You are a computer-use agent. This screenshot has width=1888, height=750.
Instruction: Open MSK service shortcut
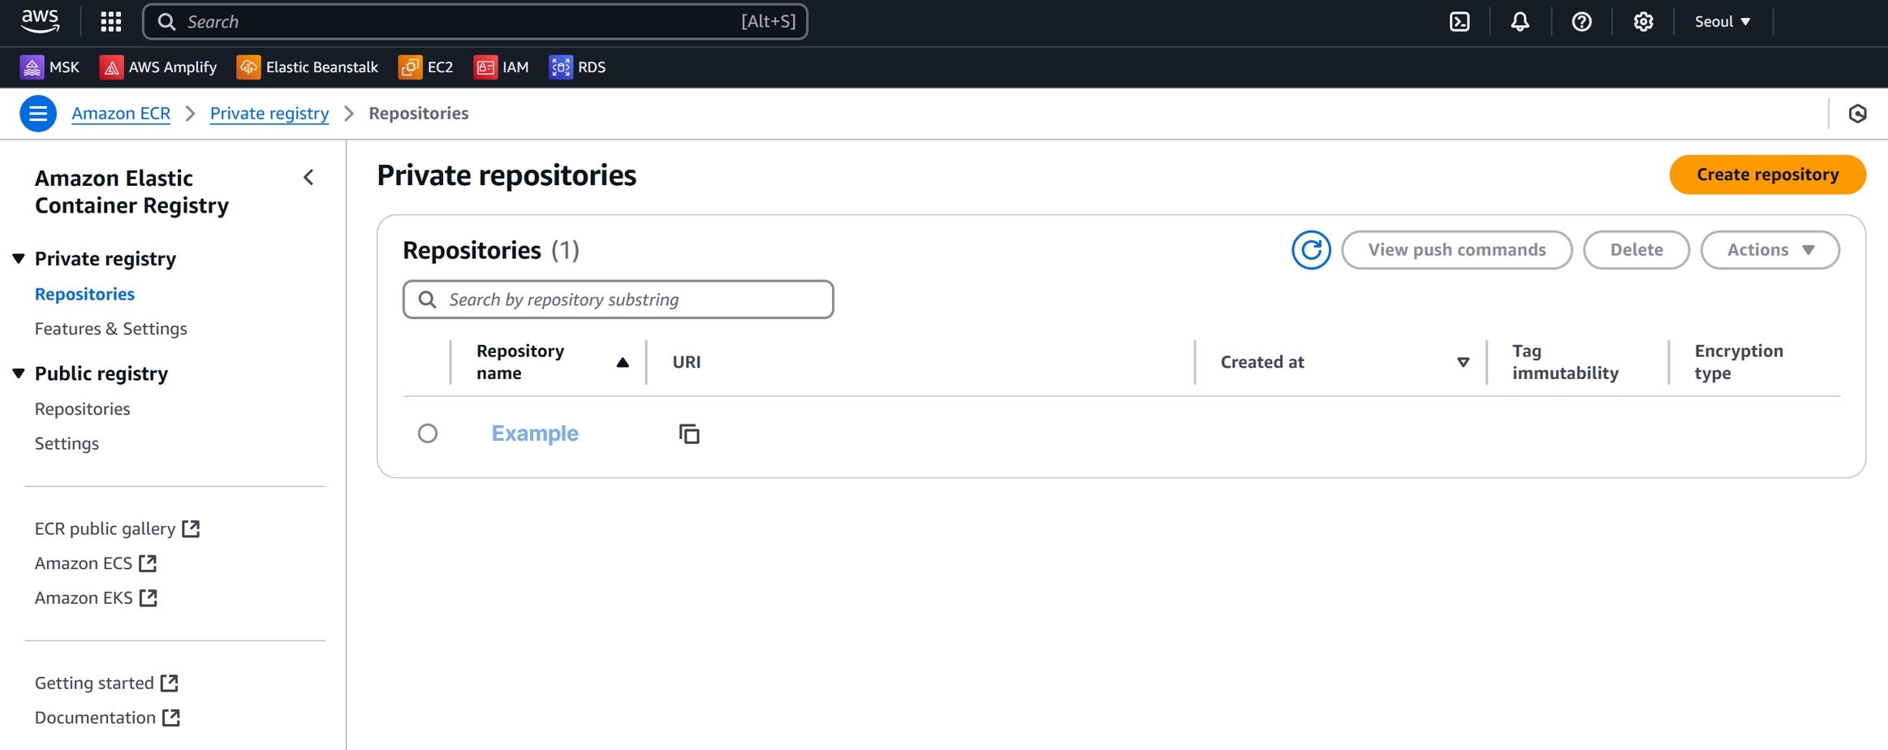(50, 67)
